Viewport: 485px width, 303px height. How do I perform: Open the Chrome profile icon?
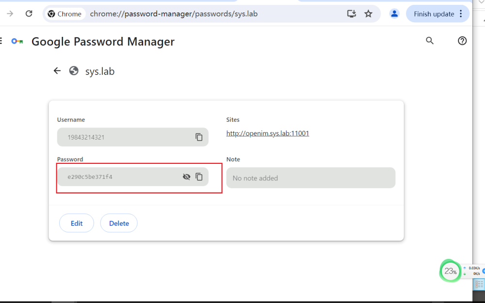pyautogui.click(x=394, y=14)
